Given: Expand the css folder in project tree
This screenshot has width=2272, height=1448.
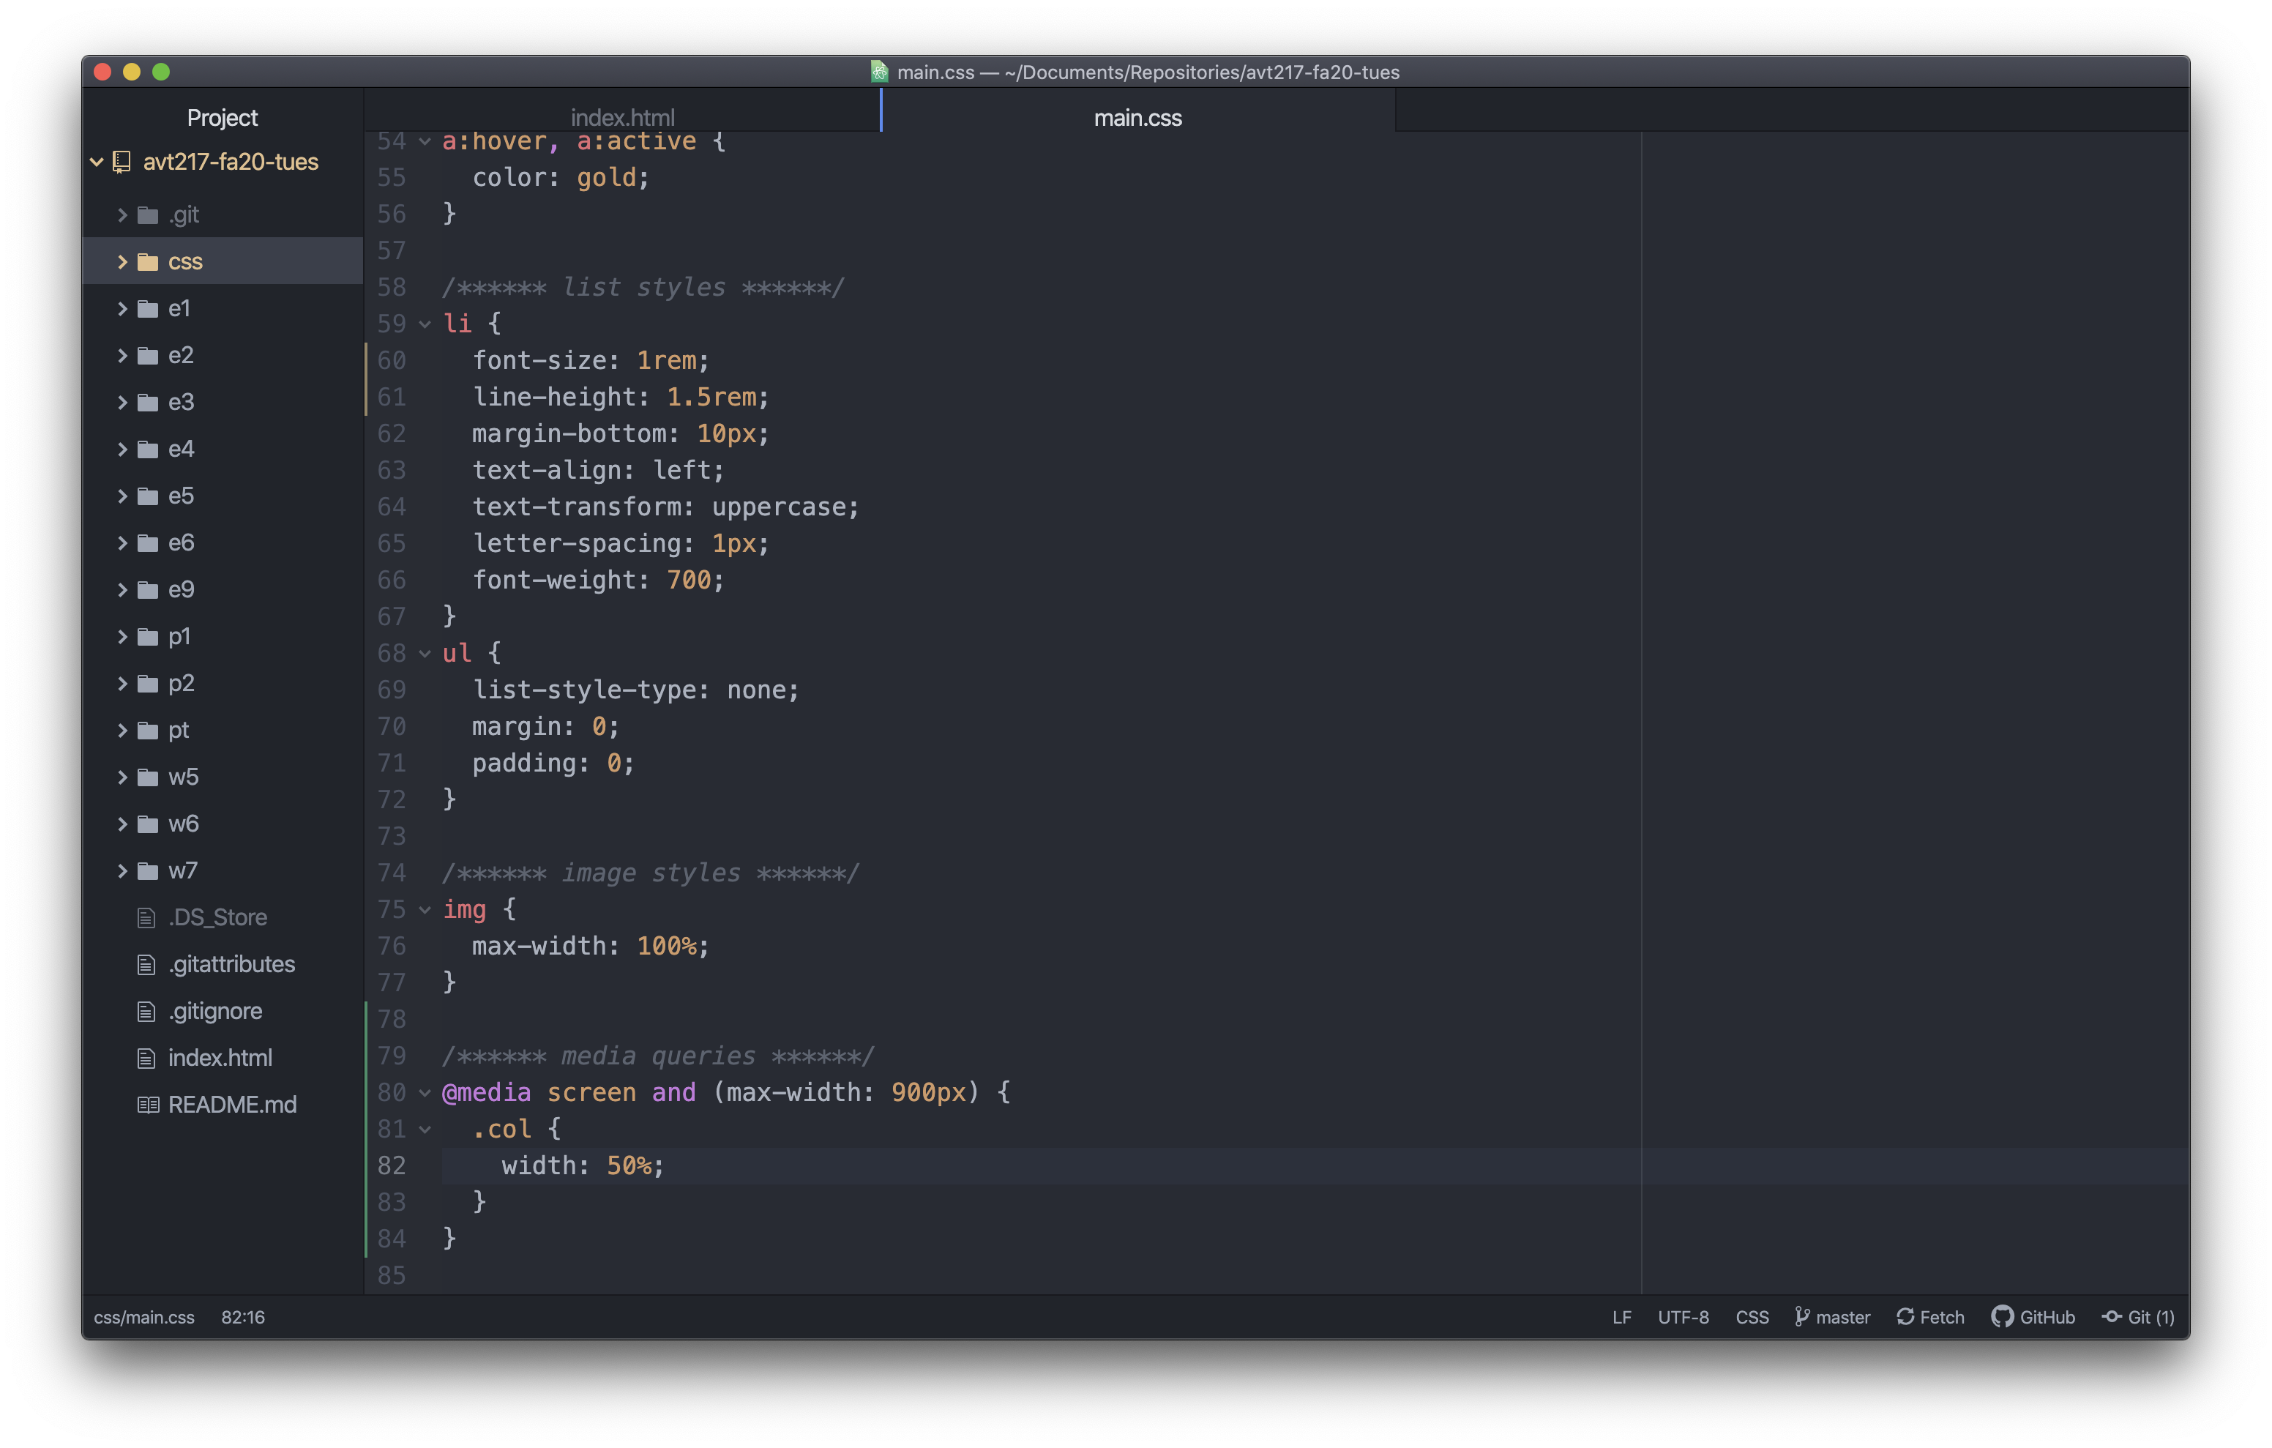Looking at the screenshot, I should (124, 260).
